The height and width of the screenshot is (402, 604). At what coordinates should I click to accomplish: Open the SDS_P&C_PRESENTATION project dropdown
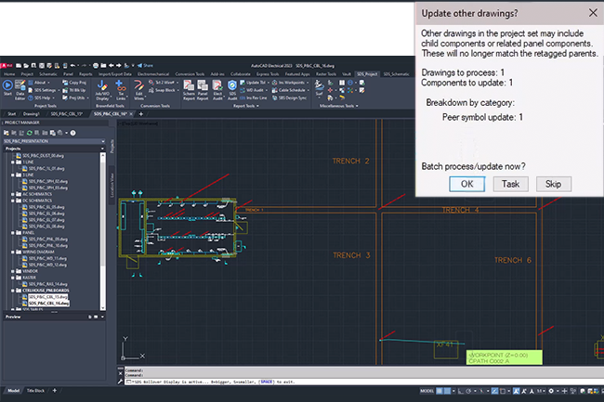(104, 139)
